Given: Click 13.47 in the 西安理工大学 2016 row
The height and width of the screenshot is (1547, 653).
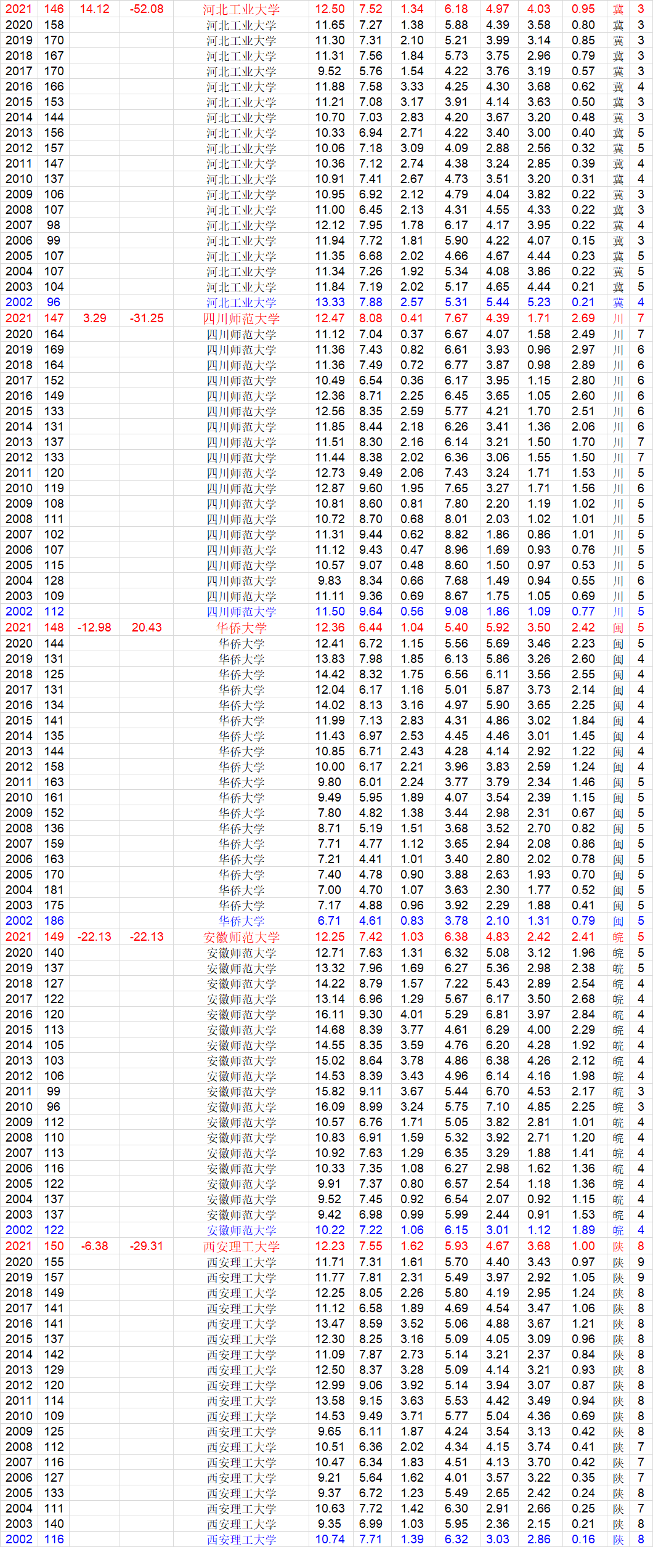Looking at the screenshot, I should [330, 1324].
